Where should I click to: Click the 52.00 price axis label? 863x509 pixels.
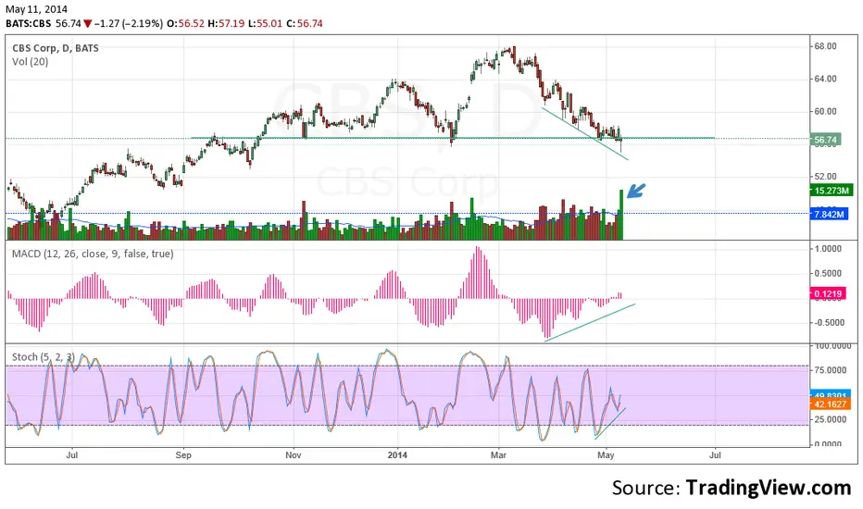point(826,176)
